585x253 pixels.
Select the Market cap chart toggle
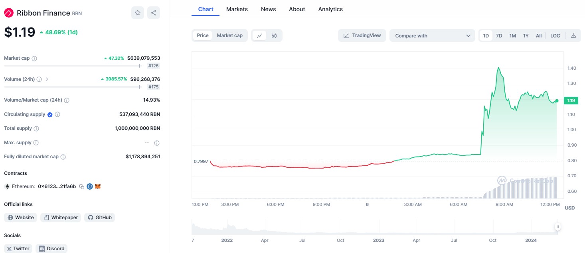click(x=230, y=35)
